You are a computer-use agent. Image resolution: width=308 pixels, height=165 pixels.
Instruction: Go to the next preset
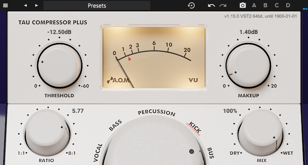[x=36, y=5]
